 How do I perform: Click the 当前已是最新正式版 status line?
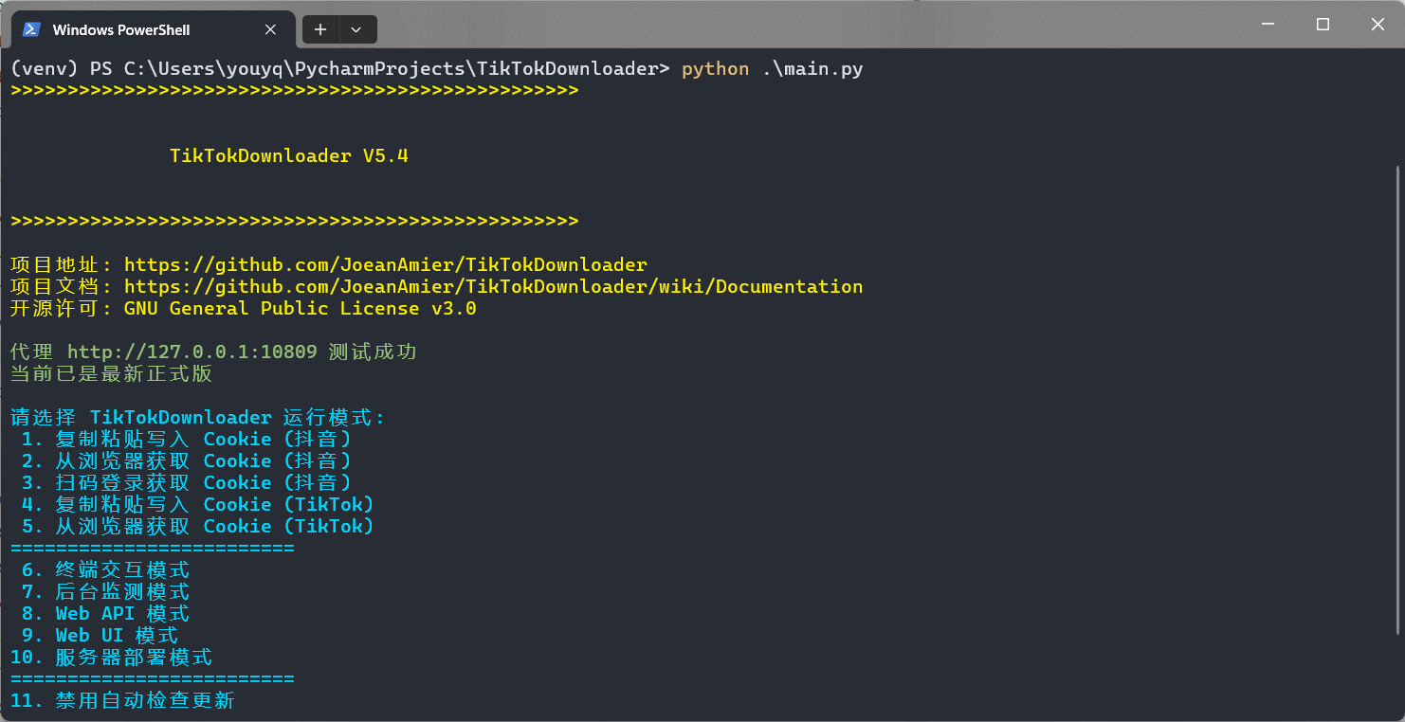(x=111, y=373)
